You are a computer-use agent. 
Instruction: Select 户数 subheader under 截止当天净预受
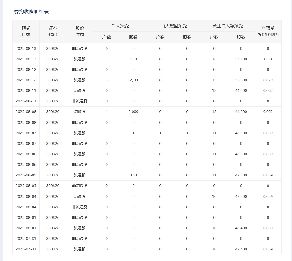(214, 37)
